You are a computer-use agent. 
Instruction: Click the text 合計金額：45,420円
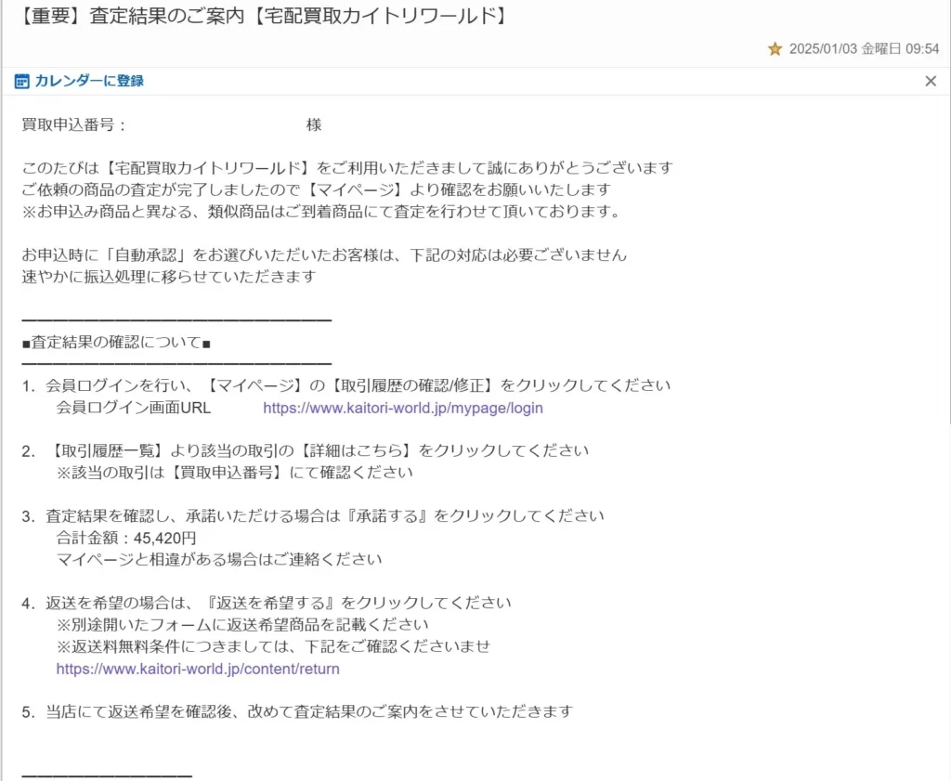point(126,538)
